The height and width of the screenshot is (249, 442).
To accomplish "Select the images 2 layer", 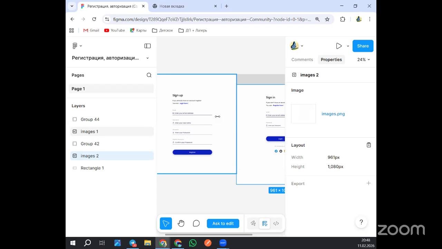I will (x=111, y=156).
